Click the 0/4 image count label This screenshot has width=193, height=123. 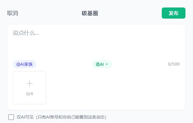(30, 94)
